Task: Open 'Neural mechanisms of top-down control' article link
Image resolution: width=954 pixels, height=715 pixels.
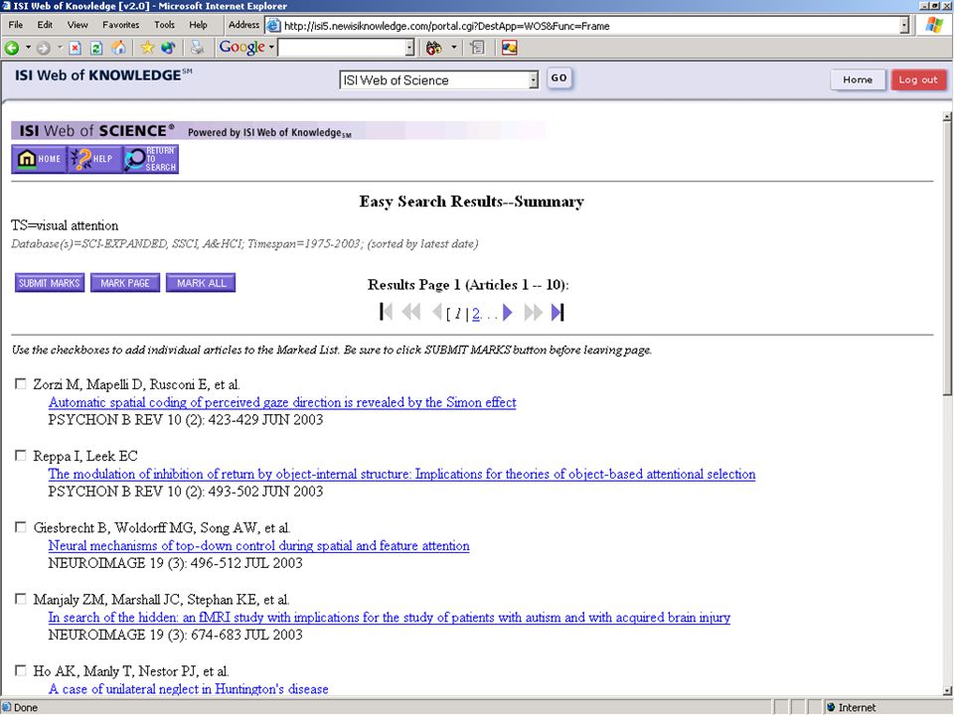Action: tap(258, 546)
